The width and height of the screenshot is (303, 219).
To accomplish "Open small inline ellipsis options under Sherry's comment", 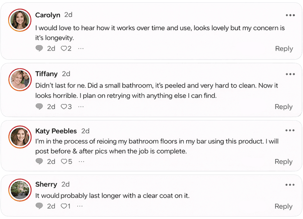I will point(80,206).
